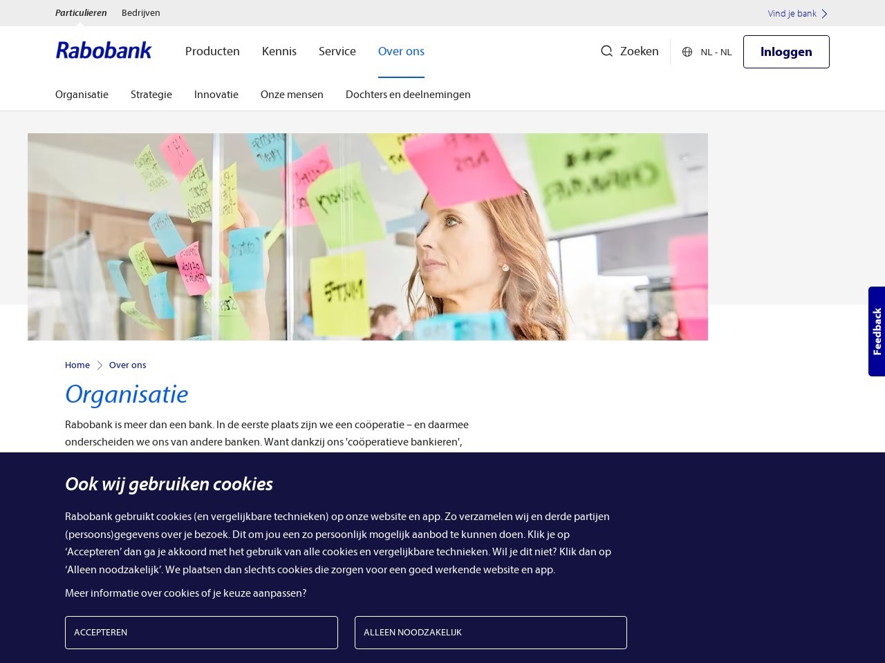Click the search magnifier icon

click(x=606, y=51)
